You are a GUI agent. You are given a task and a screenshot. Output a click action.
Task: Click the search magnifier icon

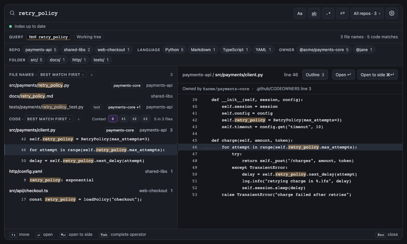[12, 13]
